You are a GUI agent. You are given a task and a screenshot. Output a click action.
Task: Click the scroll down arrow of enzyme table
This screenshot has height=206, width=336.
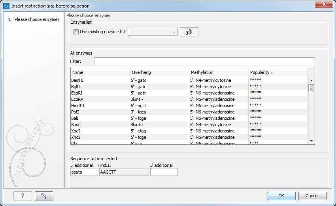coord(311,141)
